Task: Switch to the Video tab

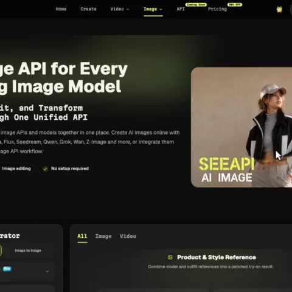Action: (128, 236)
